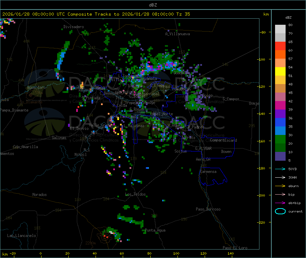This screenshot has height=258, width=306.
Task: Pick the slate swatch between 10 and 5
Action: 280,156
